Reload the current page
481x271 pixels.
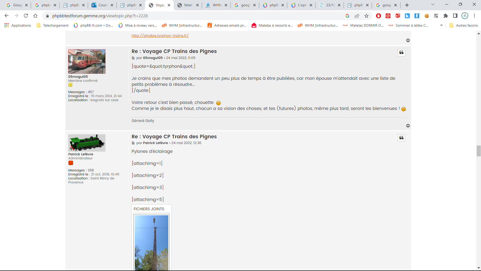pos(26,16)
